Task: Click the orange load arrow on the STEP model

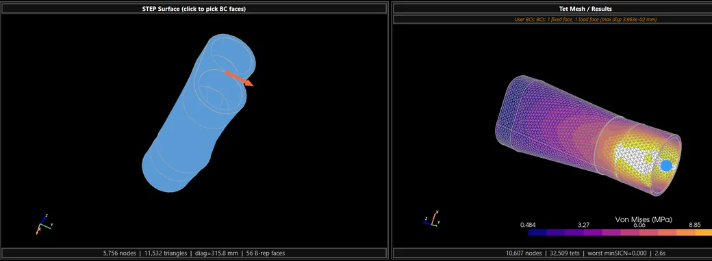Action: click(x=240, y=79)
